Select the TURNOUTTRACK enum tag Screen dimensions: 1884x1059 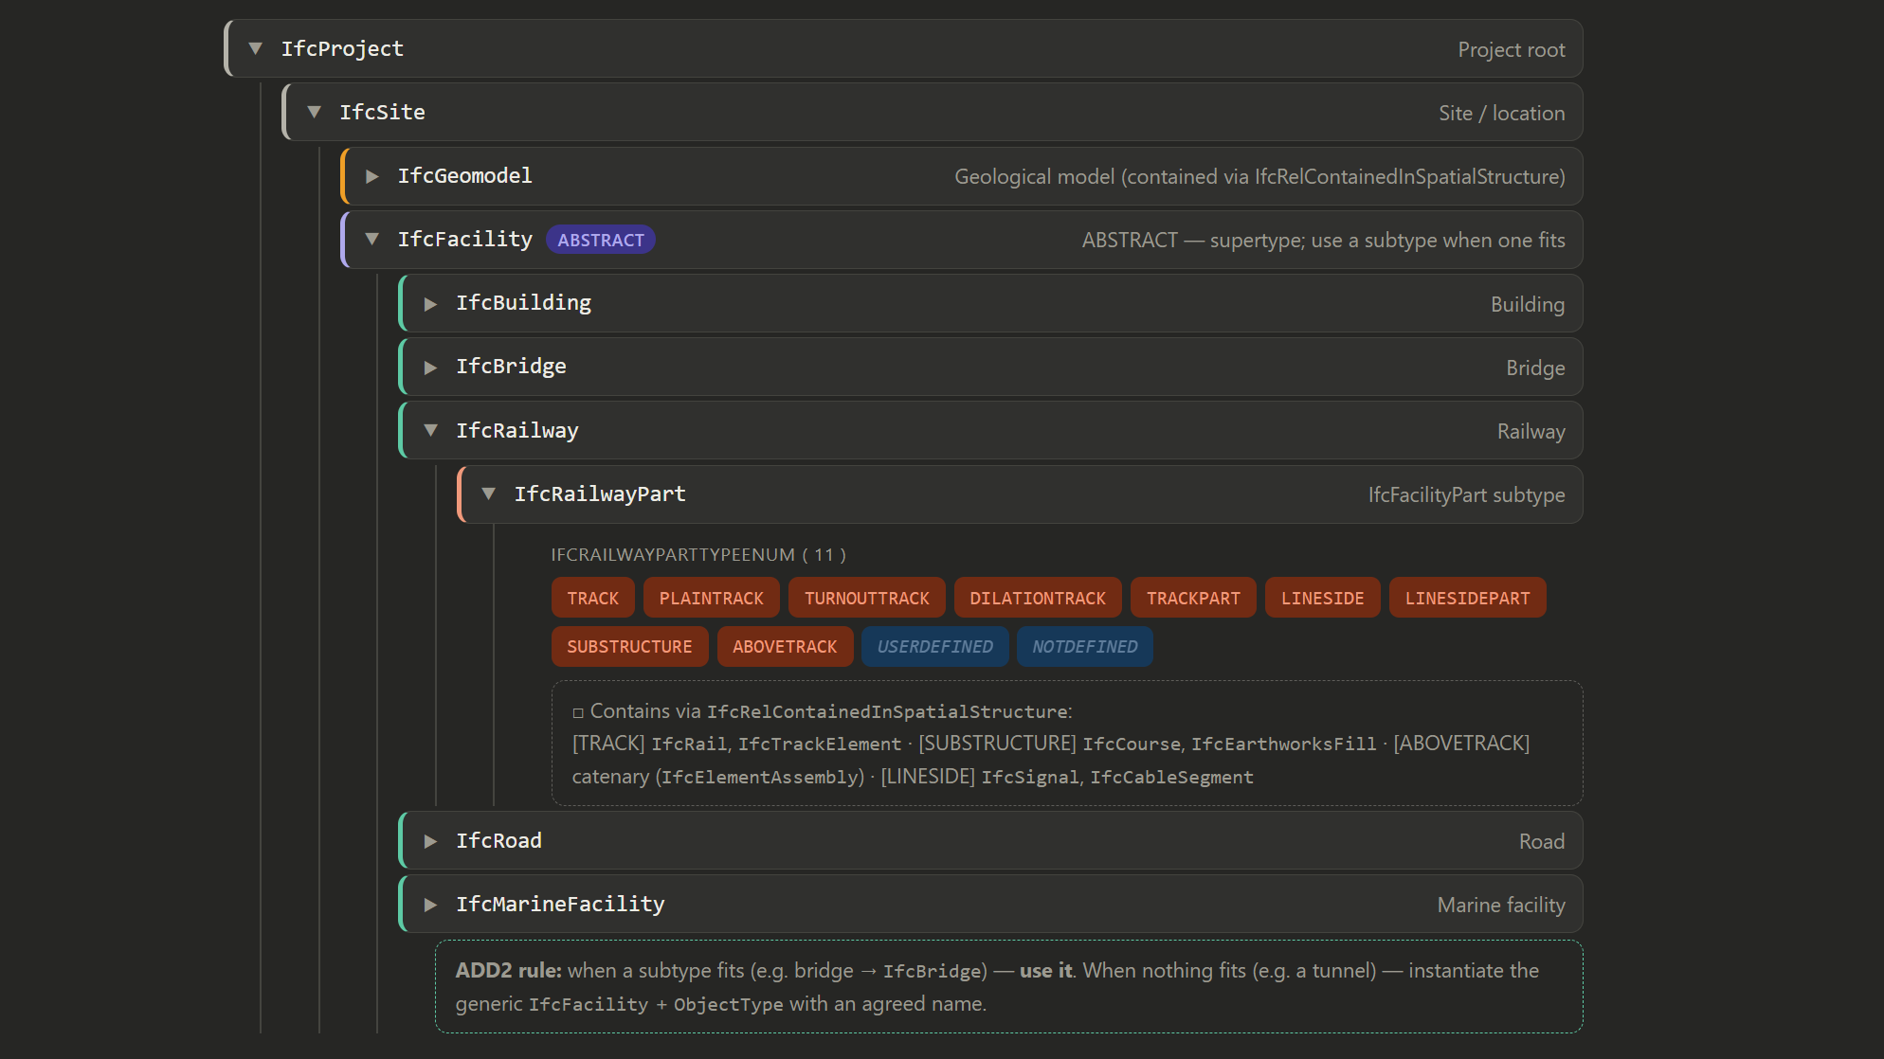[867, 598]
